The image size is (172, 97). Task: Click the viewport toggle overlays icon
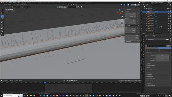coord(128,5)
